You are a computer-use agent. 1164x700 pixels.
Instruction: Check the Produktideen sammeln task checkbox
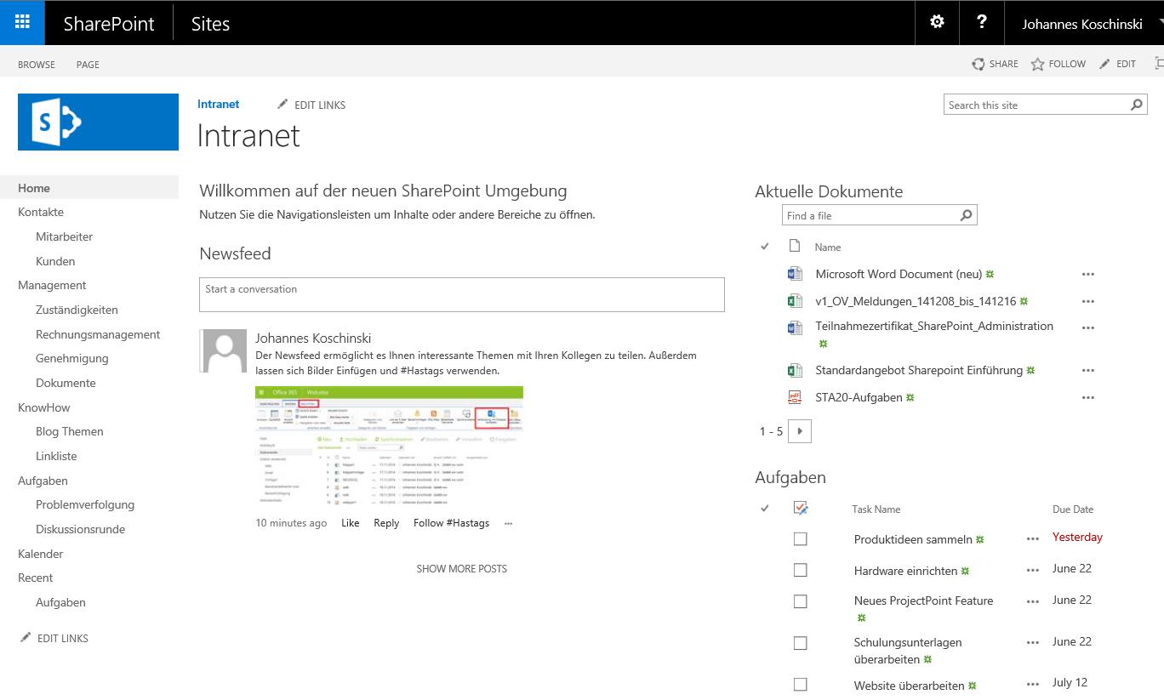pos(800,539)
